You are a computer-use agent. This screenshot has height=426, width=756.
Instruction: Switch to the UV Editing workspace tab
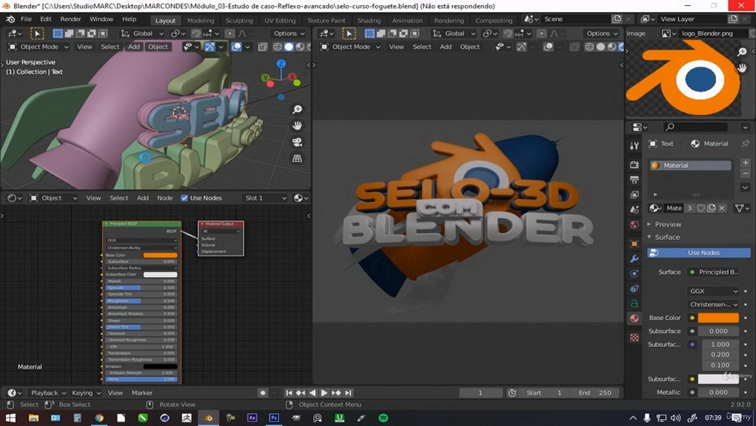pyautogui.click(x=280, y=20)
